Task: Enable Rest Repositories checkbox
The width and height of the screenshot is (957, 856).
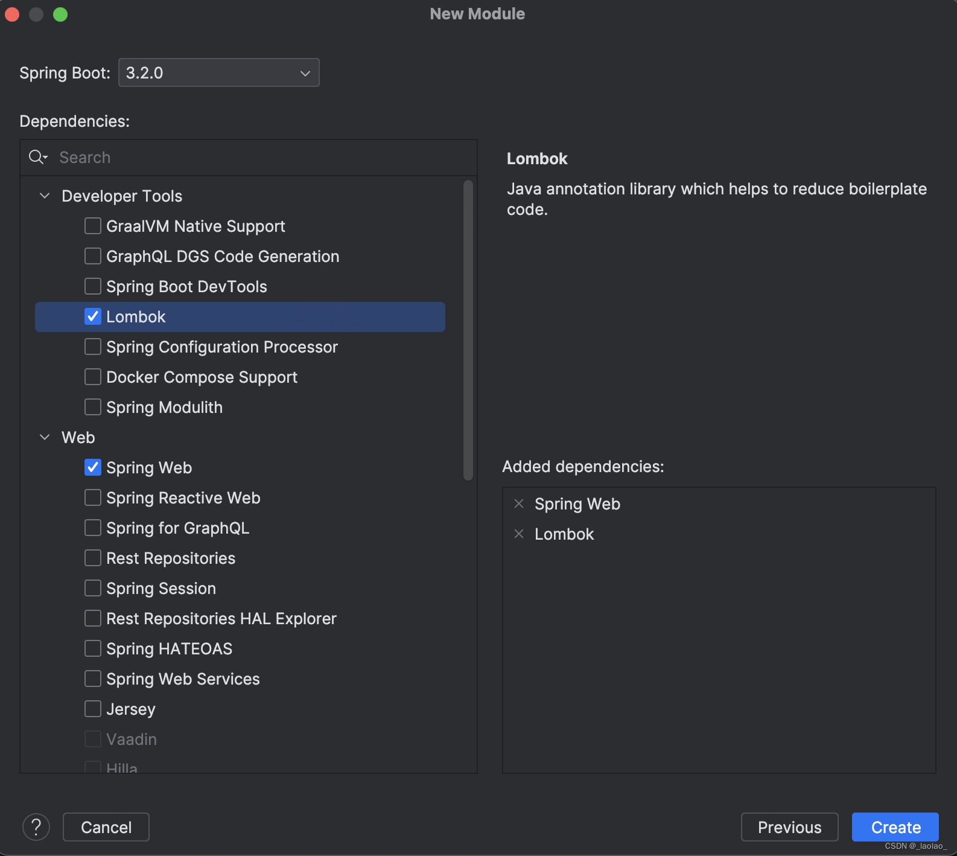Action: (x=93, y=558)
